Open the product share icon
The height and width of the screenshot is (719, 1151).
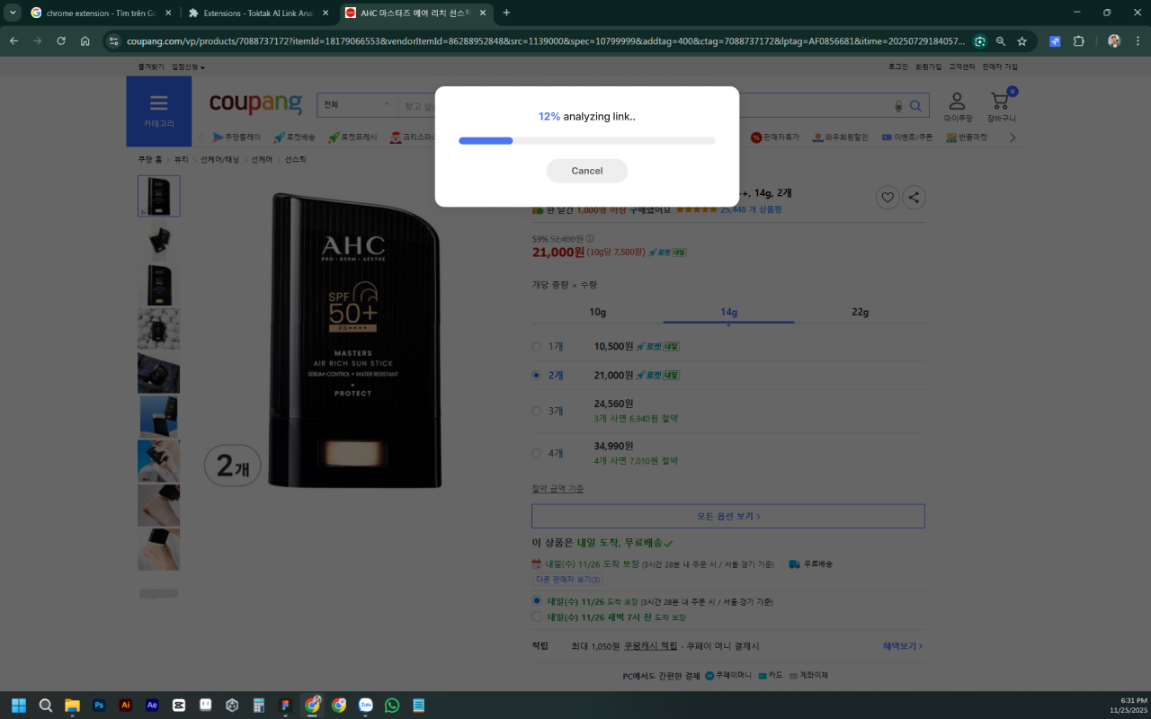(914, 197)
